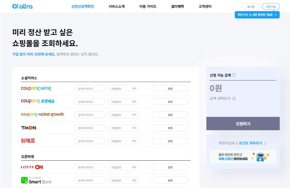Open the 선정산금액확인 menu
The width and height of the screenshot is (290, 188).
pos(83,6)
